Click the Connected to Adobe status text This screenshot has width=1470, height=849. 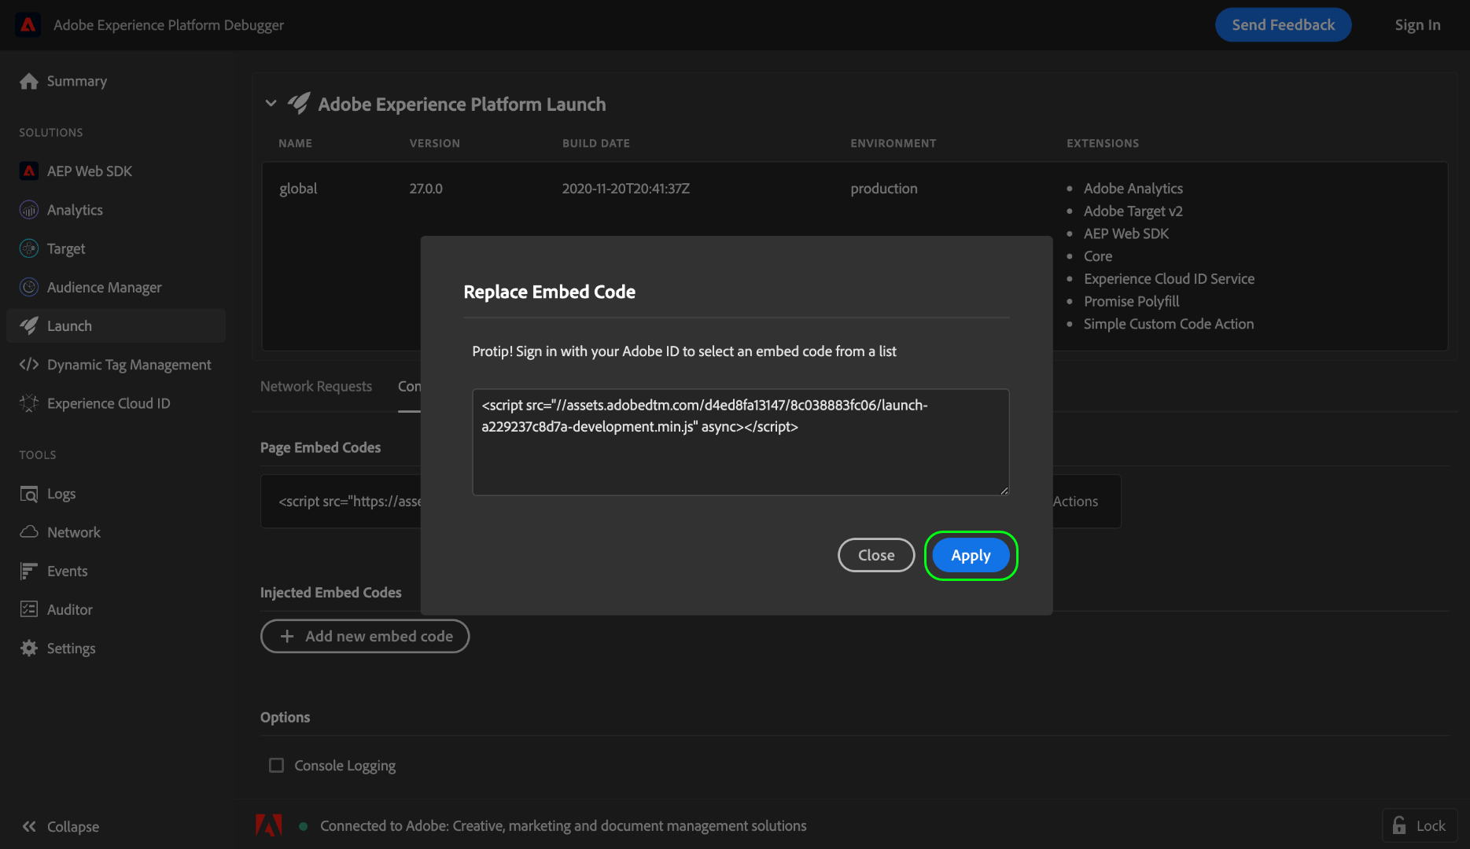click(563, 826)
